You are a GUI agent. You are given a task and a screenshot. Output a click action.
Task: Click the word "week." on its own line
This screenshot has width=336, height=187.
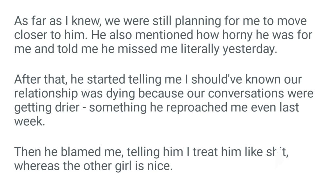(x=29, y=121)
